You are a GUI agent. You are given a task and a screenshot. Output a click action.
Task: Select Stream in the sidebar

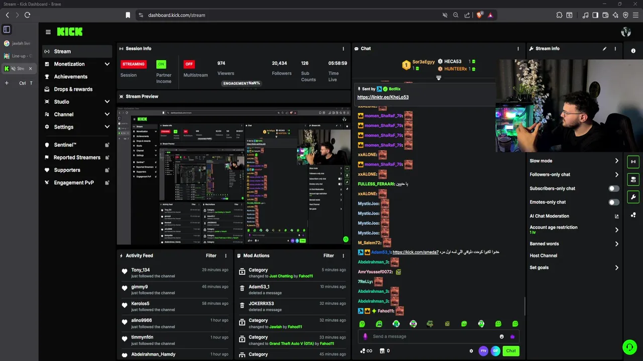[76, 51]
